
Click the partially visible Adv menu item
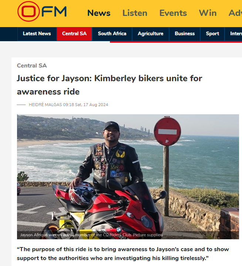(235, 13)
